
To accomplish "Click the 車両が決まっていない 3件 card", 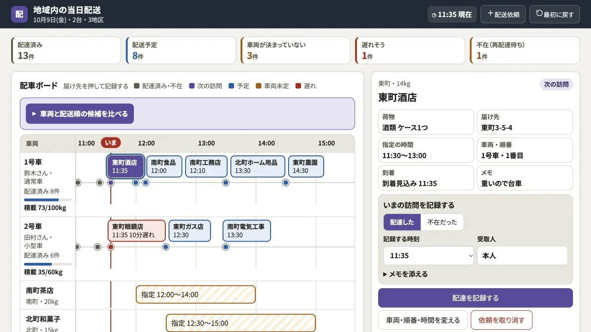I will pyautogui.click(x=295, y=51).
